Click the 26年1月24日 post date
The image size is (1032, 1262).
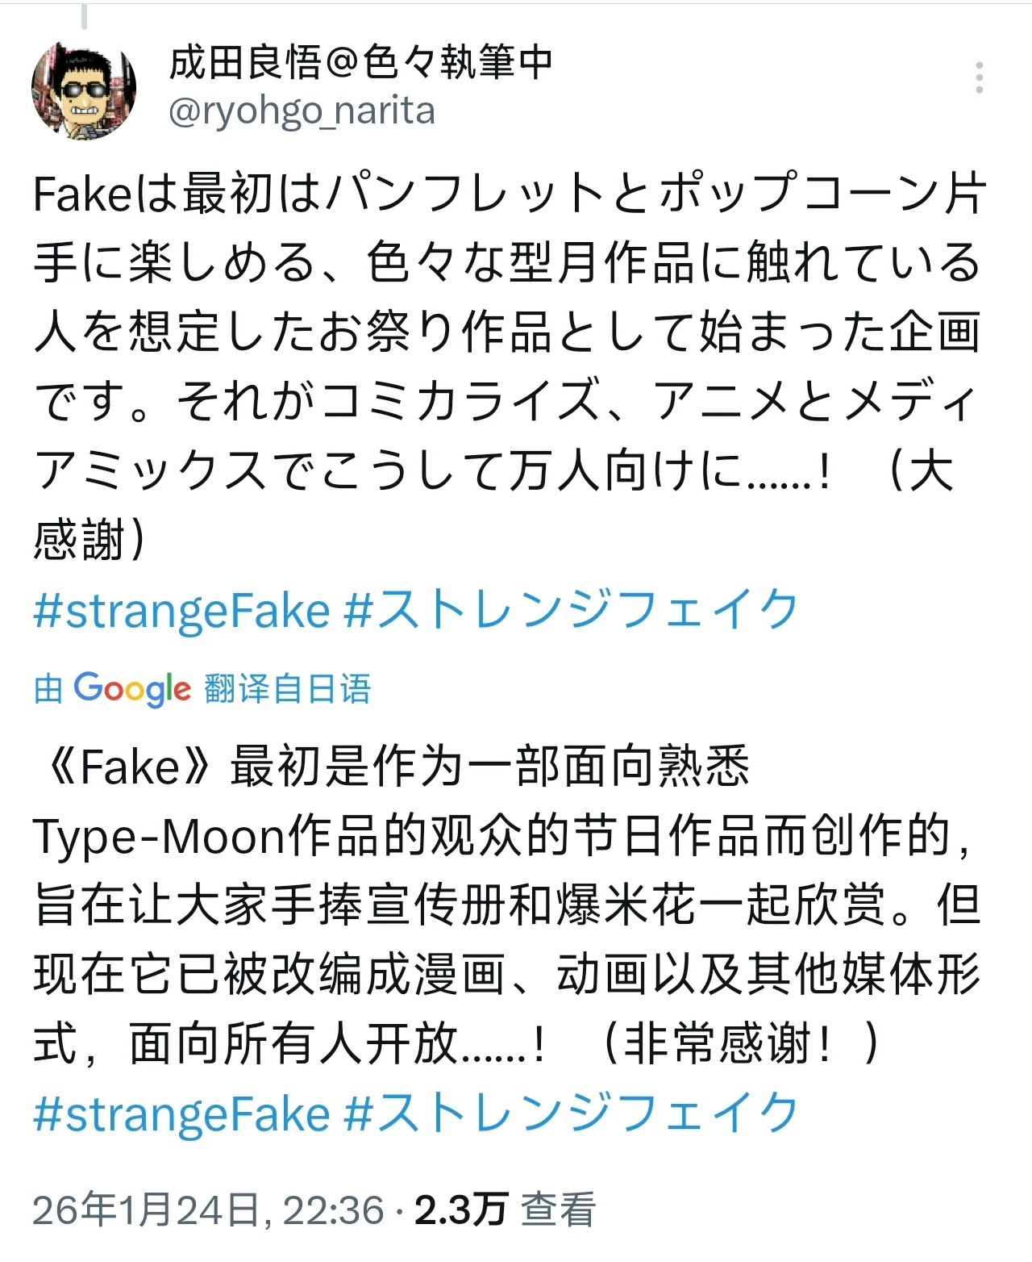(x=145, y=1210)
